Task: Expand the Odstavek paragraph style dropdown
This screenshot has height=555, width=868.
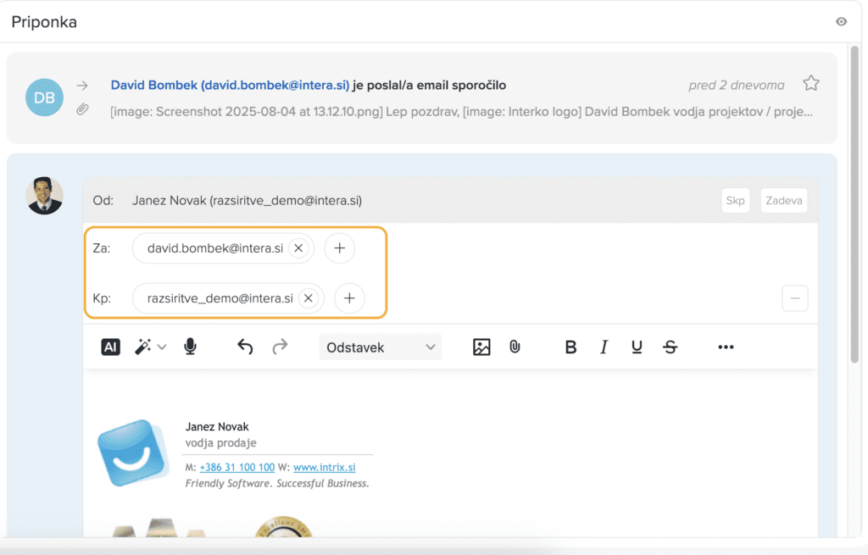Action: click(381, 347)
